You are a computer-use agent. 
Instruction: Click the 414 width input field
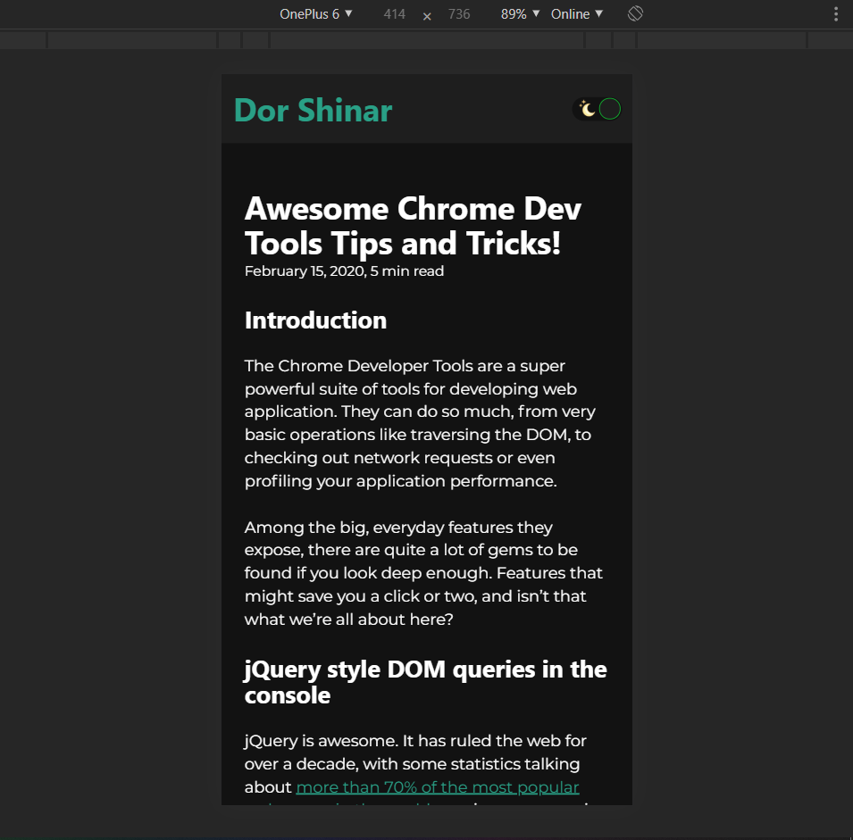coord(395,14)
